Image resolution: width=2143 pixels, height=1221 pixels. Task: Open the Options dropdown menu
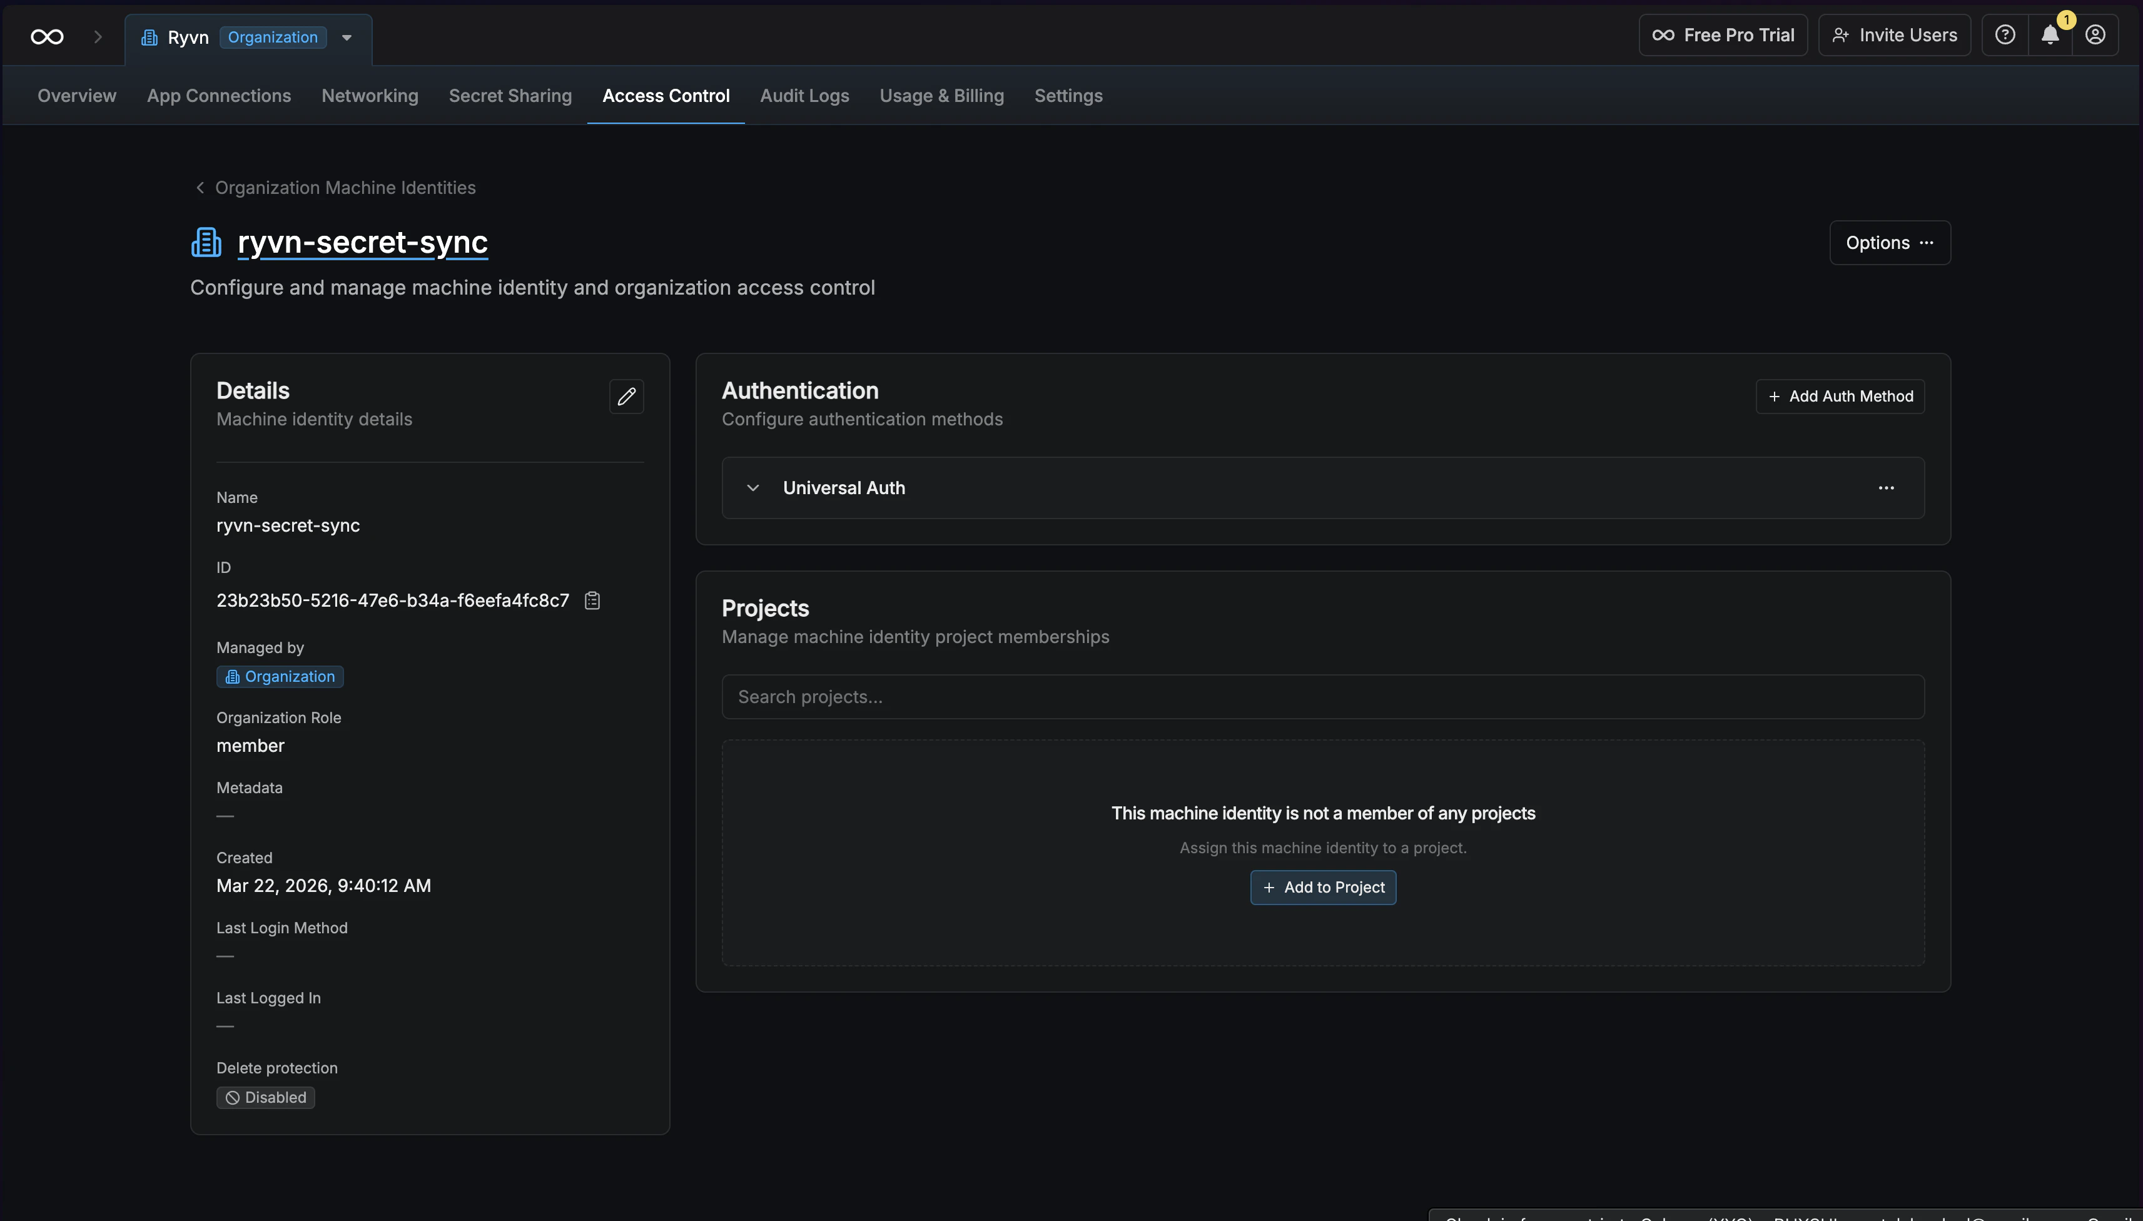(1889, 242)
